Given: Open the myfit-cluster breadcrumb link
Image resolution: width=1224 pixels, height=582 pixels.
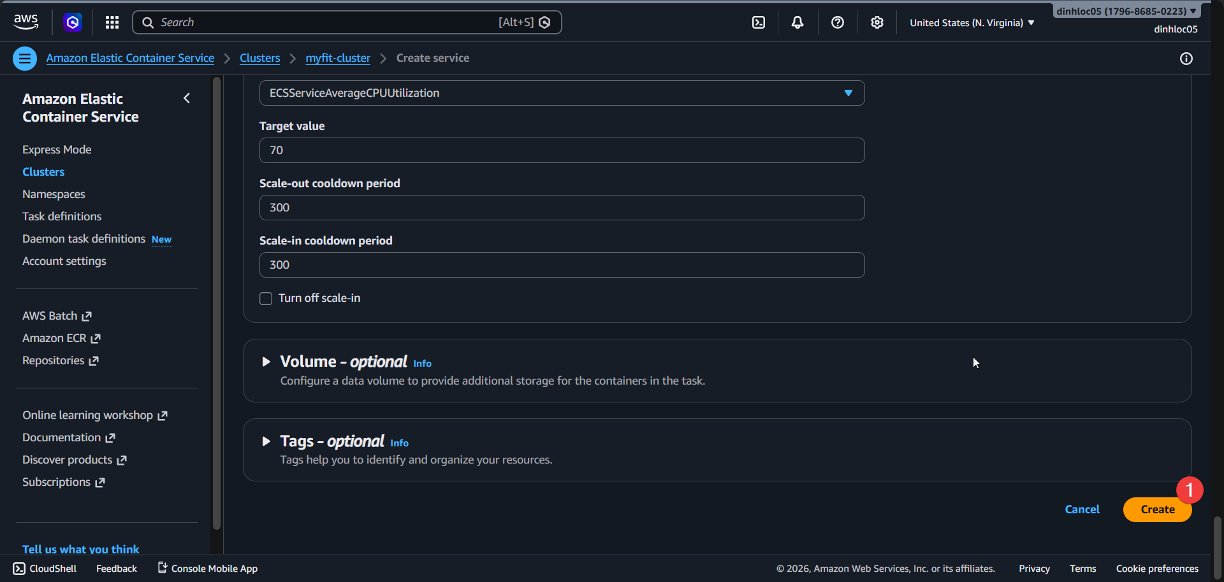Looking at the screenshot, I should point(337,58).
